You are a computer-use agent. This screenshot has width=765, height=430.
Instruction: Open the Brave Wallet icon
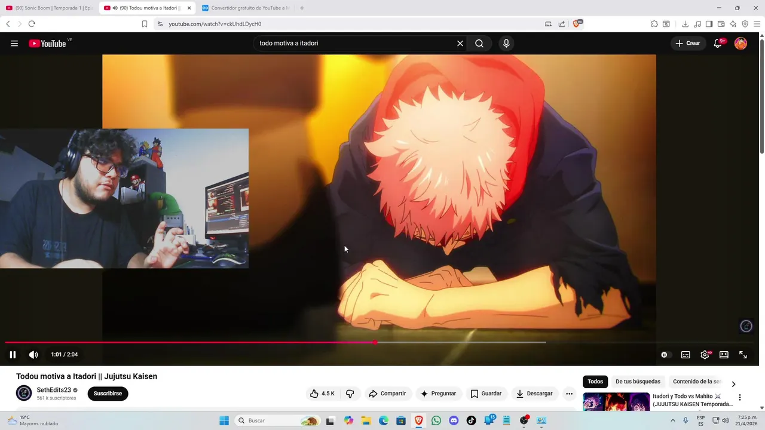[721, 24]
